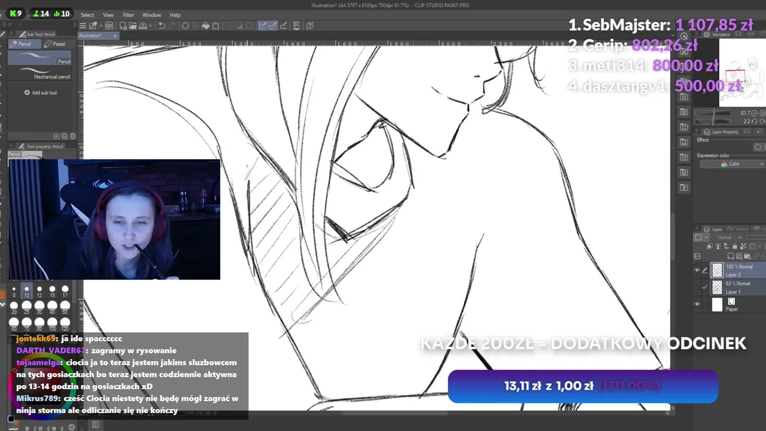Adjust the Navigator zoom slider
The image size is (766, 431).
713,113
